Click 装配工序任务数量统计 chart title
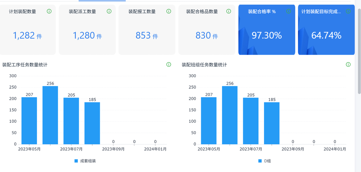 [x=25, y=65]
